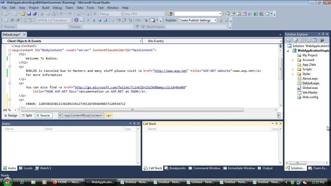Select Web.config in Solution Explorer

(x=310, y=97)
